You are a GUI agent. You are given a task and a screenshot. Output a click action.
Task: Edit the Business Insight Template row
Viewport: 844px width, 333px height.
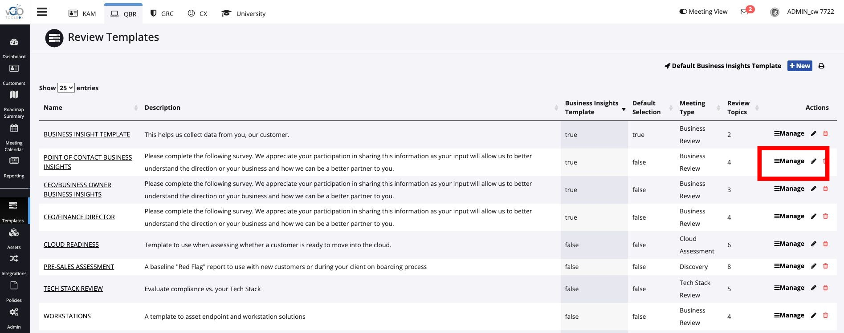813,133
